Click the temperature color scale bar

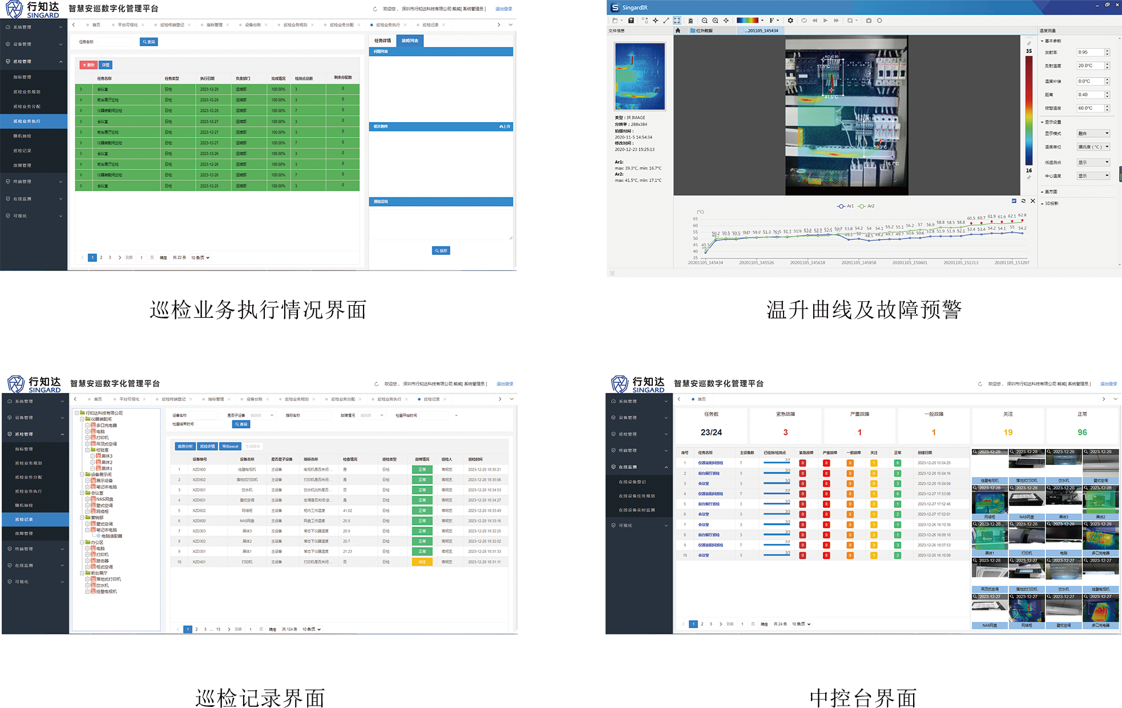pos(1029,110)
